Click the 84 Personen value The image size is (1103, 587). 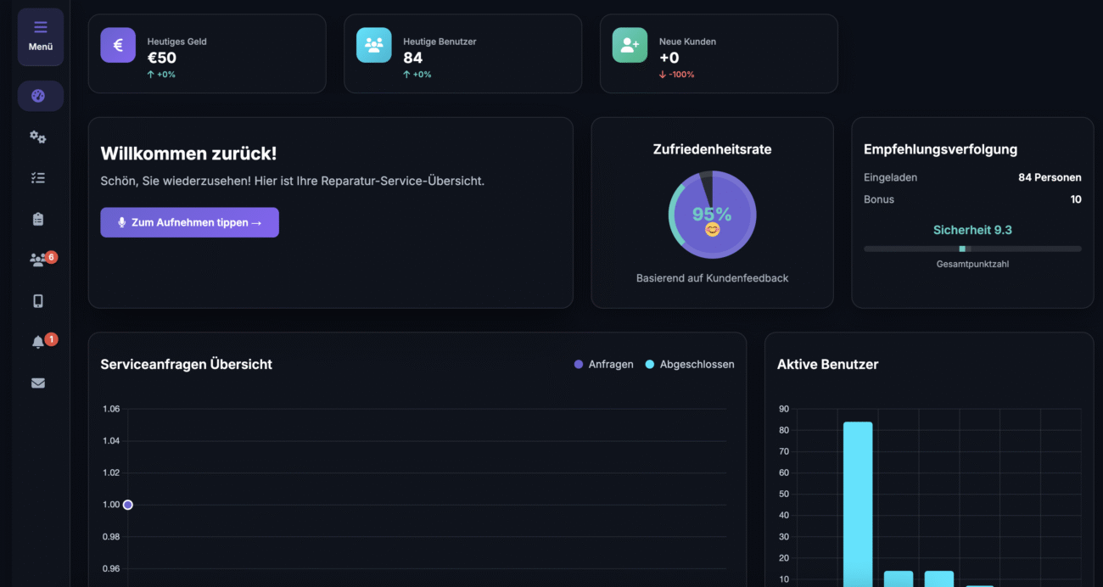pyautogui.click(x=1050, y=177)
